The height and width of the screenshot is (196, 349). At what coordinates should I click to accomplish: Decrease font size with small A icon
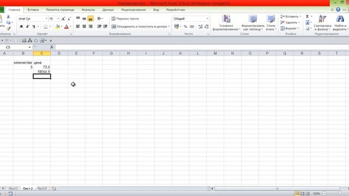click(x=69, y=19)
